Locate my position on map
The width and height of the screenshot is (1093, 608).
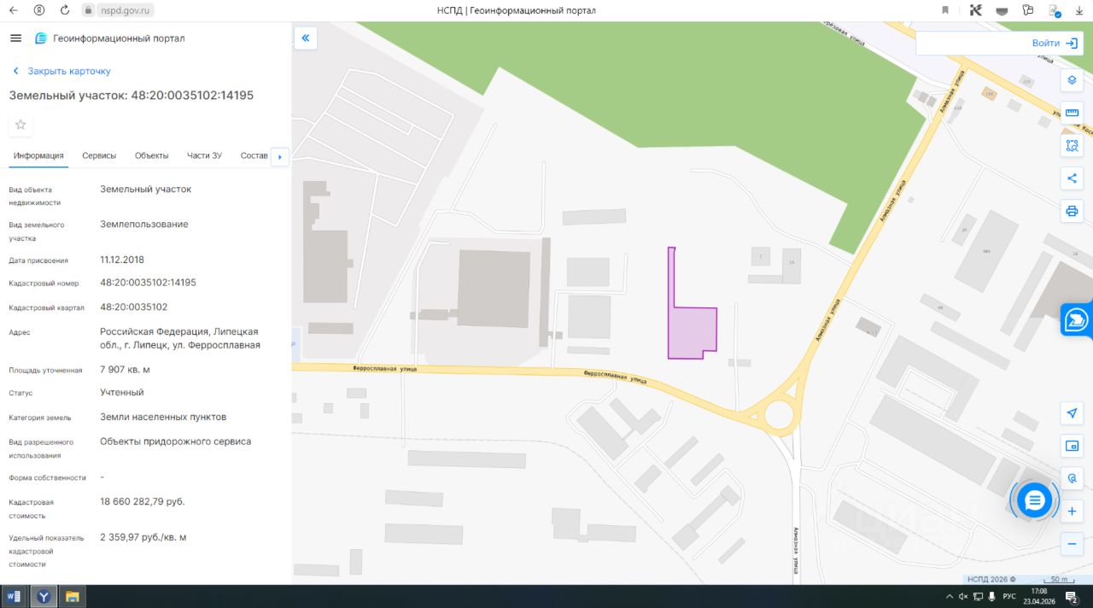pos(1072,413)
